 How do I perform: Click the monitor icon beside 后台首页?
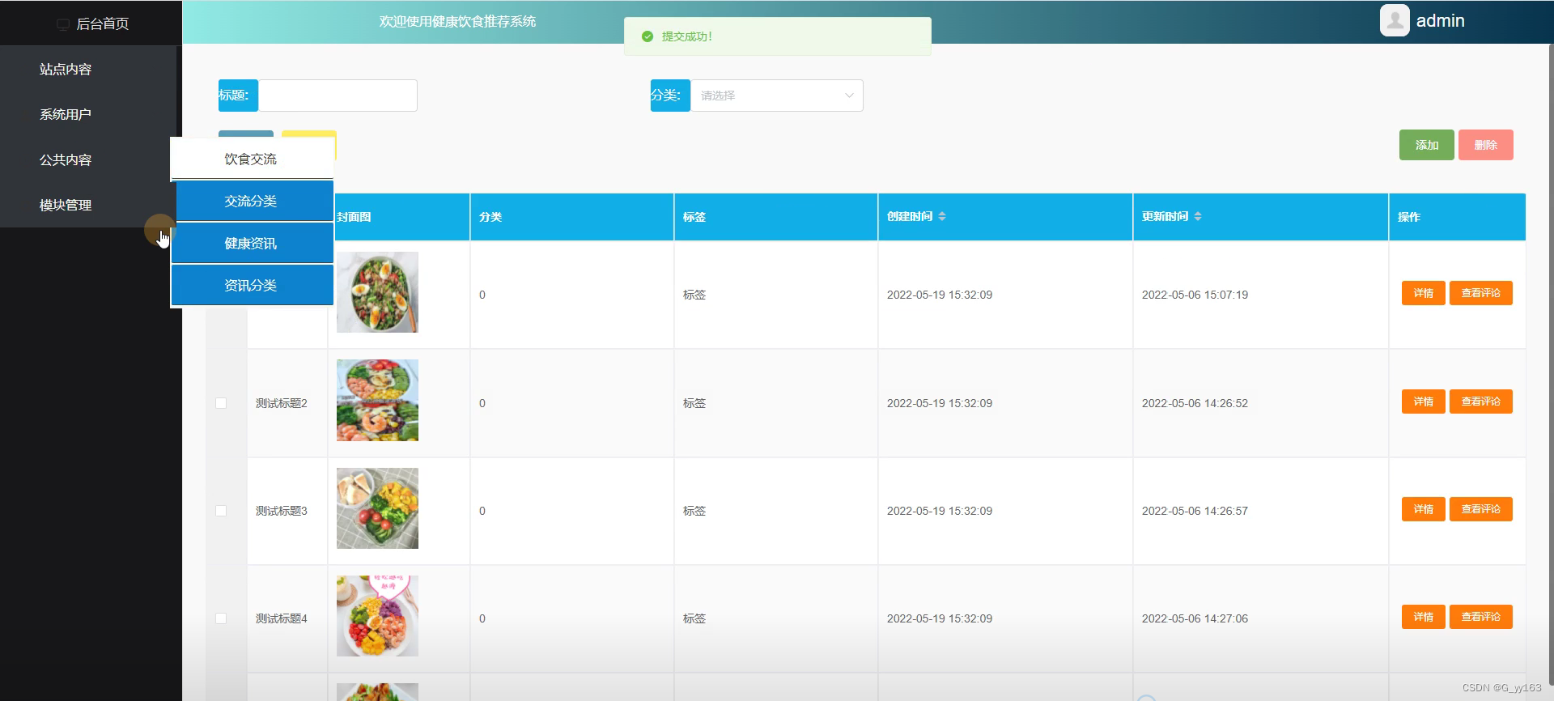63,24
